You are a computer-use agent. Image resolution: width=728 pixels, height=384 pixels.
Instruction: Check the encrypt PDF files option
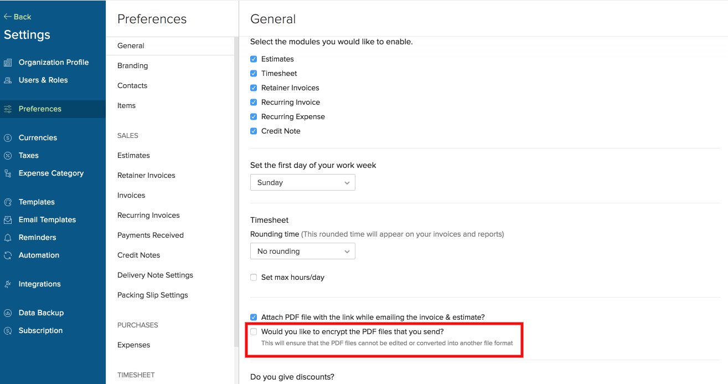point(254,331)
